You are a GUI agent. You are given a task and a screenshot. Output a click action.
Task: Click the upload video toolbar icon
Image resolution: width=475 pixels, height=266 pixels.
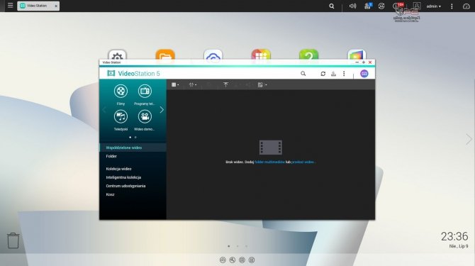pos(225,85)
